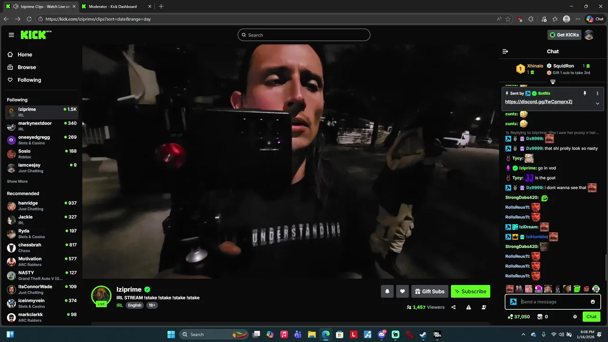Click the moderator hammer badge in input
The width and height of the screenshot is (608, 342).
(513, 302)
